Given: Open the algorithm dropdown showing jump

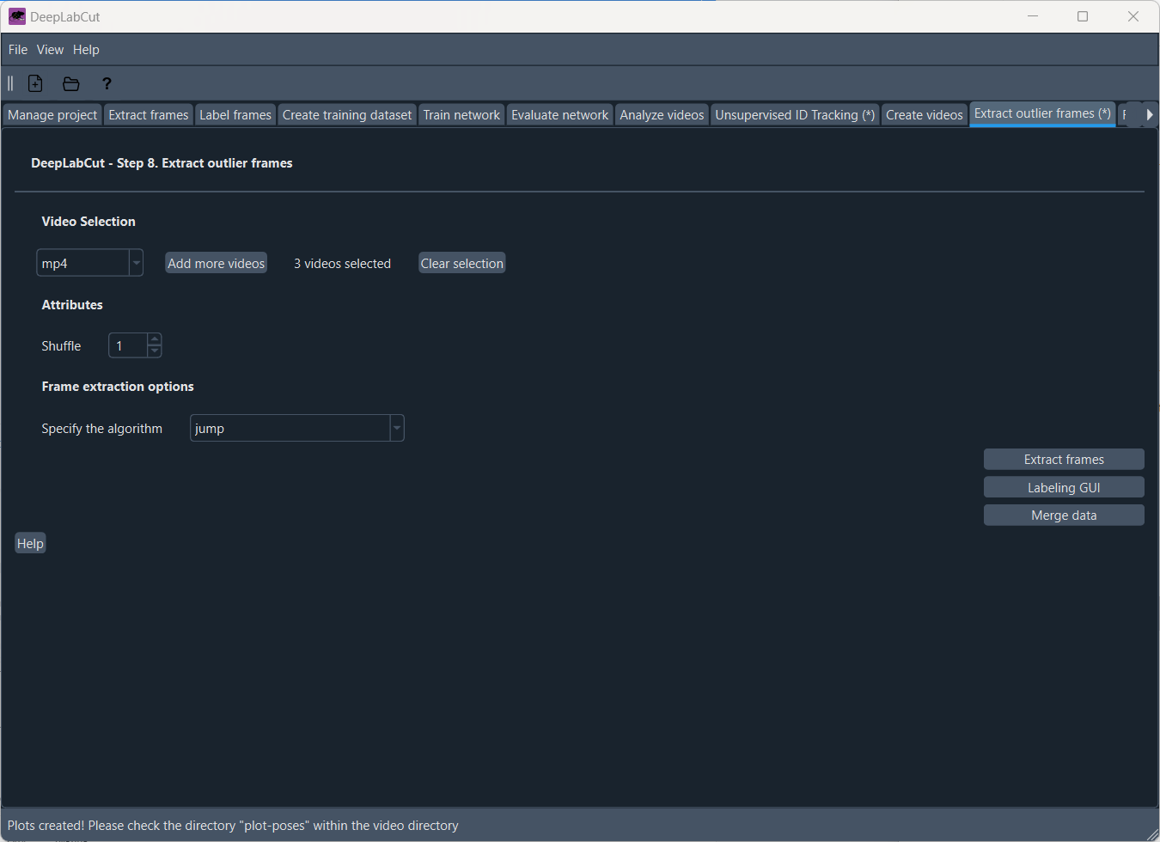Looking at the screenshot, I should 296,428.
